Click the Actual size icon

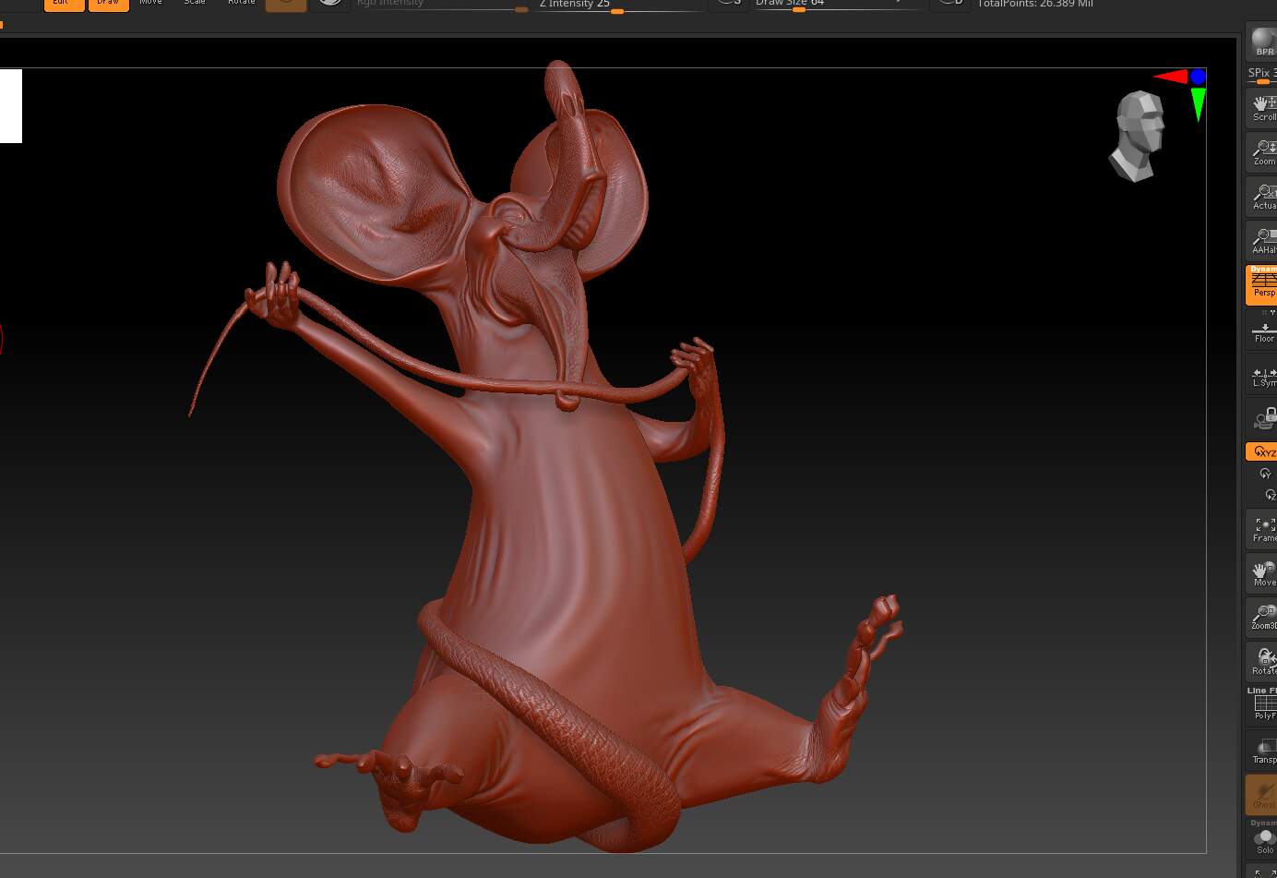tap(1262, 196)
